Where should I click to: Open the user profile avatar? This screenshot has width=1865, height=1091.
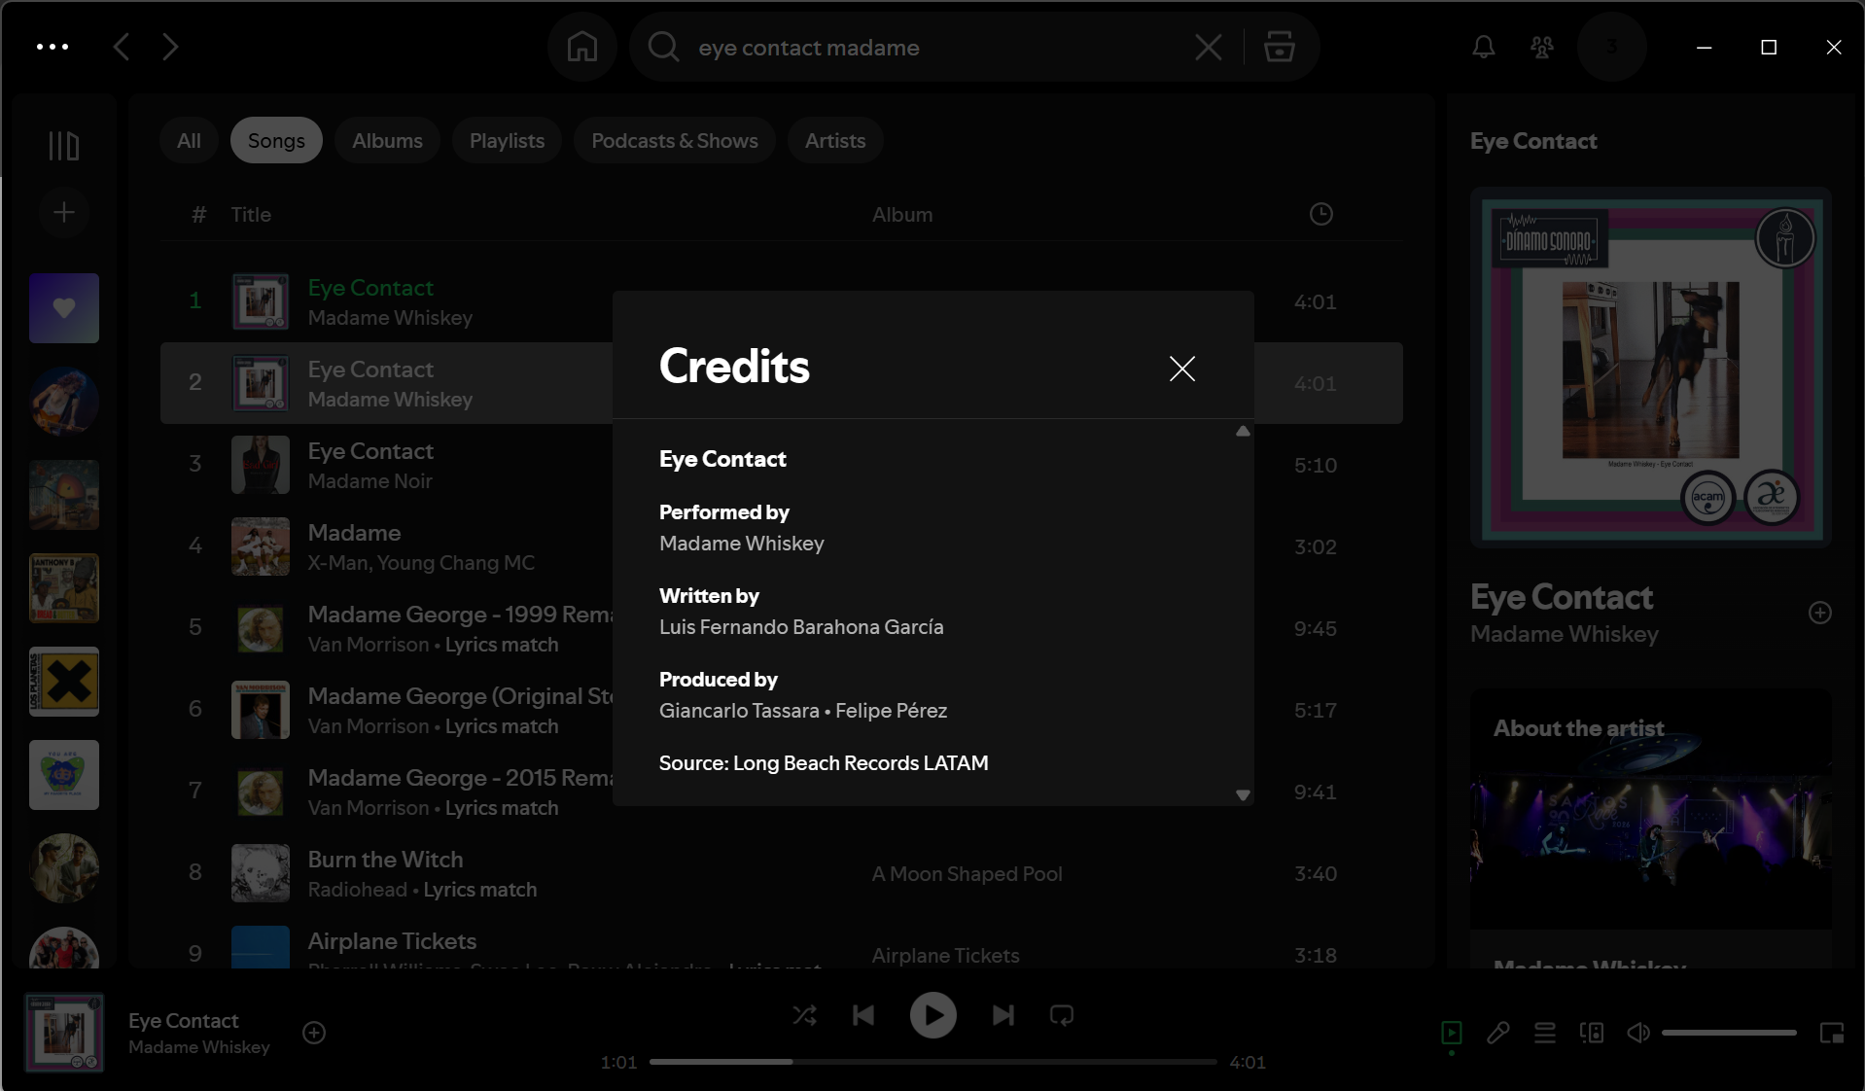[x=1611, y=47]
